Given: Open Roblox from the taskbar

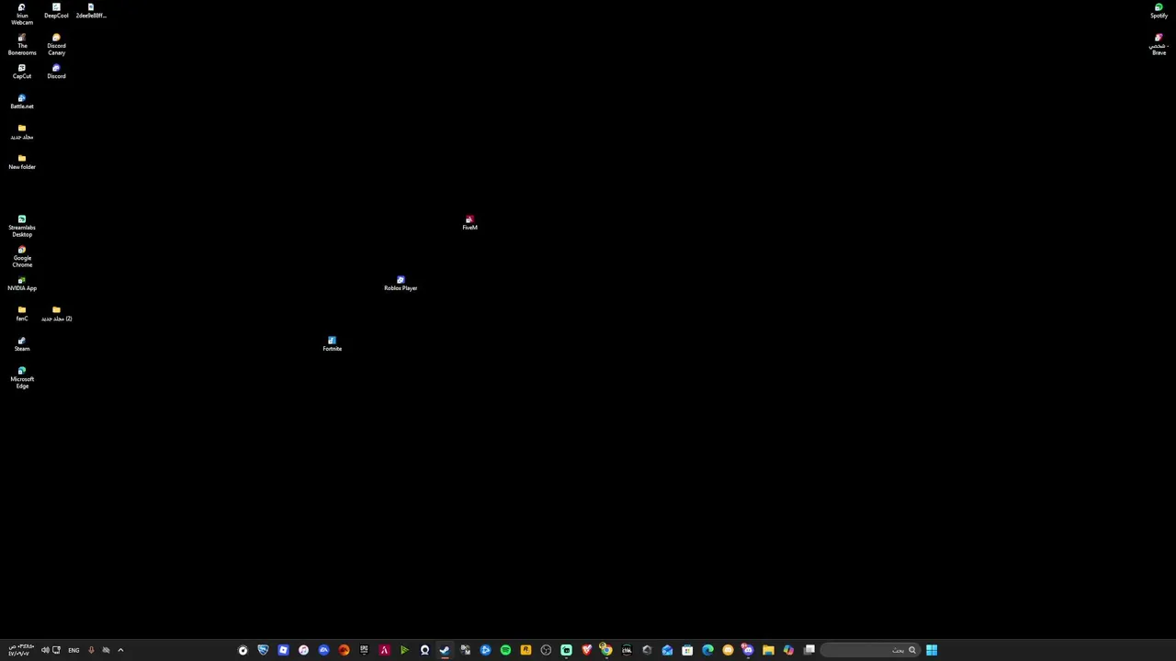Looking at the screenshot, I should 283,650.
